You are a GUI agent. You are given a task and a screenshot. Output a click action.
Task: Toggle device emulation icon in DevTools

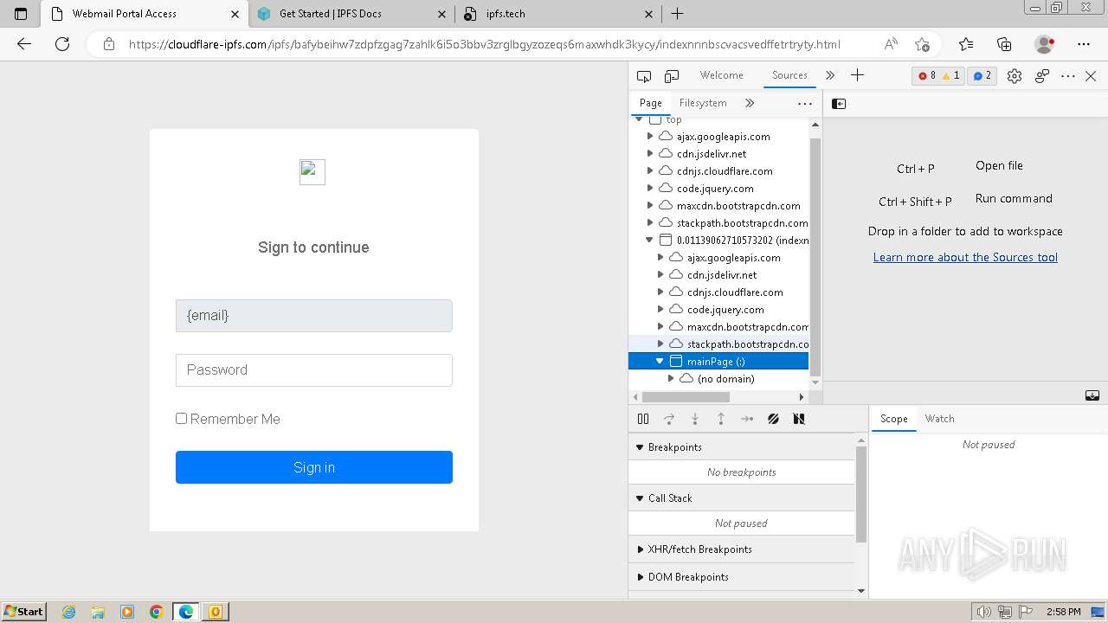[672, 76]
